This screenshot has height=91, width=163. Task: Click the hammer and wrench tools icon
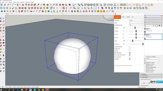click(x=47, y=8)
